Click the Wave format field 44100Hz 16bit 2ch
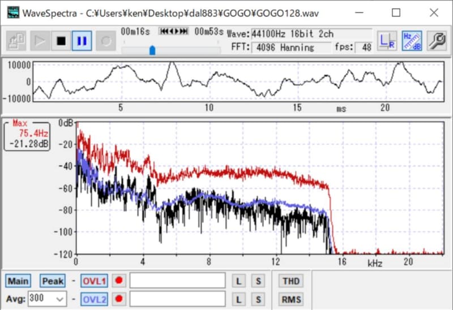 [x=311, y=34]
